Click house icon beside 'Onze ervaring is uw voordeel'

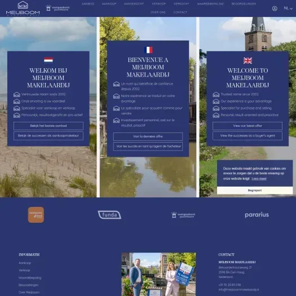17,101
